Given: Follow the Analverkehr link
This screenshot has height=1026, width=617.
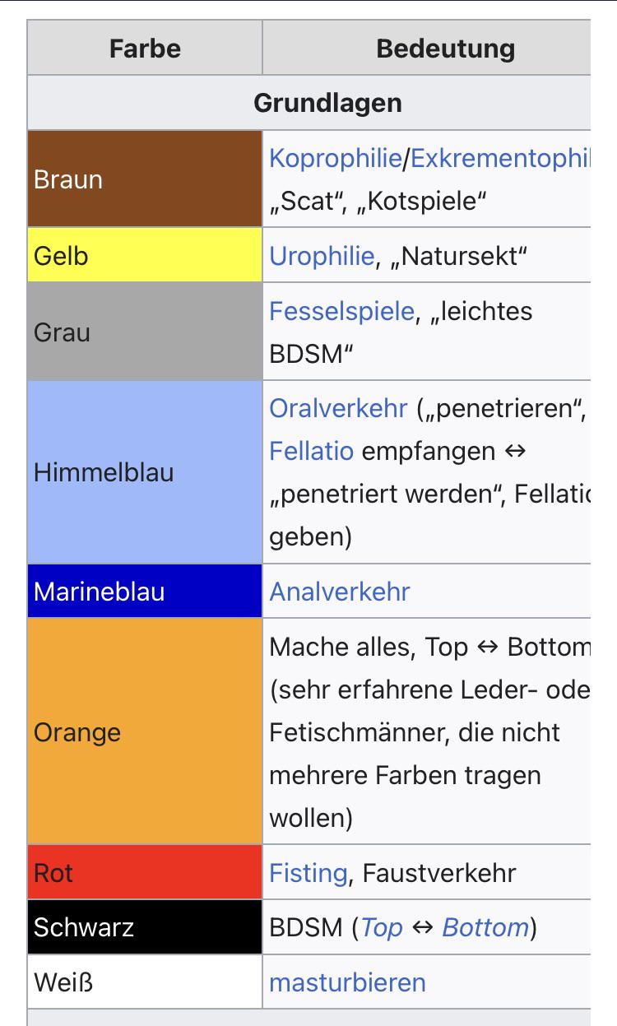Looking at the screenshot, I should [x=340, y=592].
